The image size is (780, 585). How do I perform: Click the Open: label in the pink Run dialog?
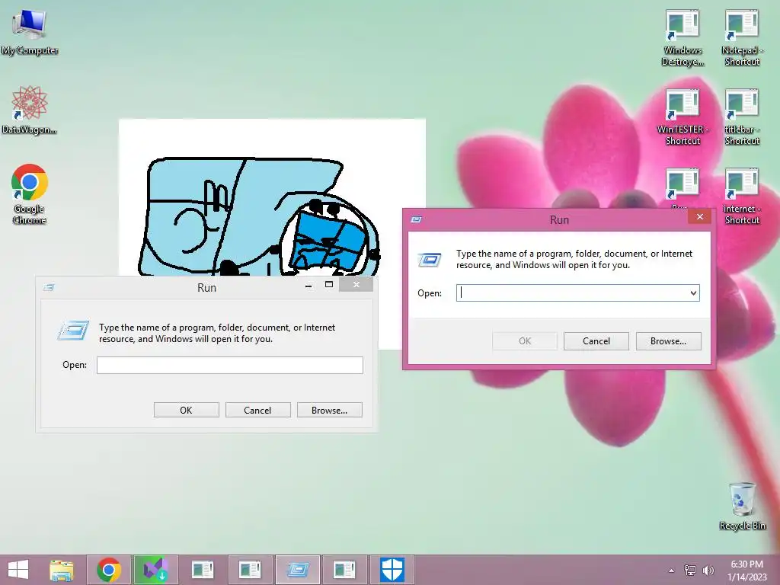(x=430, y=293)
